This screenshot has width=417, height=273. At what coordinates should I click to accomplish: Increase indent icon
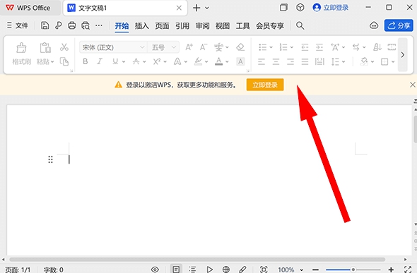(x=319, y=47)
